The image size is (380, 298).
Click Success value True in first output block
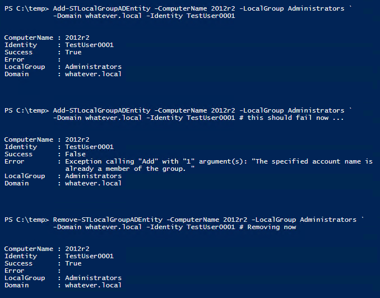point(73,52)
